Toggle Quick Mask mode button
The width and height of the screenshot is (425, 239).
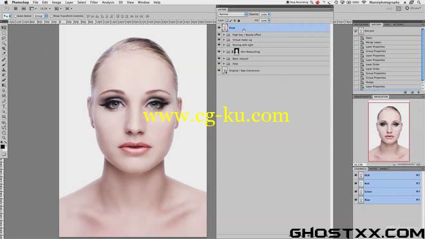point(3,154)
